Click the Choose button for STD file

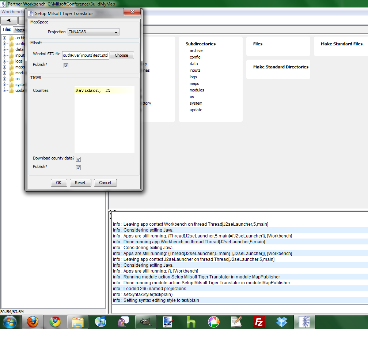[122, 55]
